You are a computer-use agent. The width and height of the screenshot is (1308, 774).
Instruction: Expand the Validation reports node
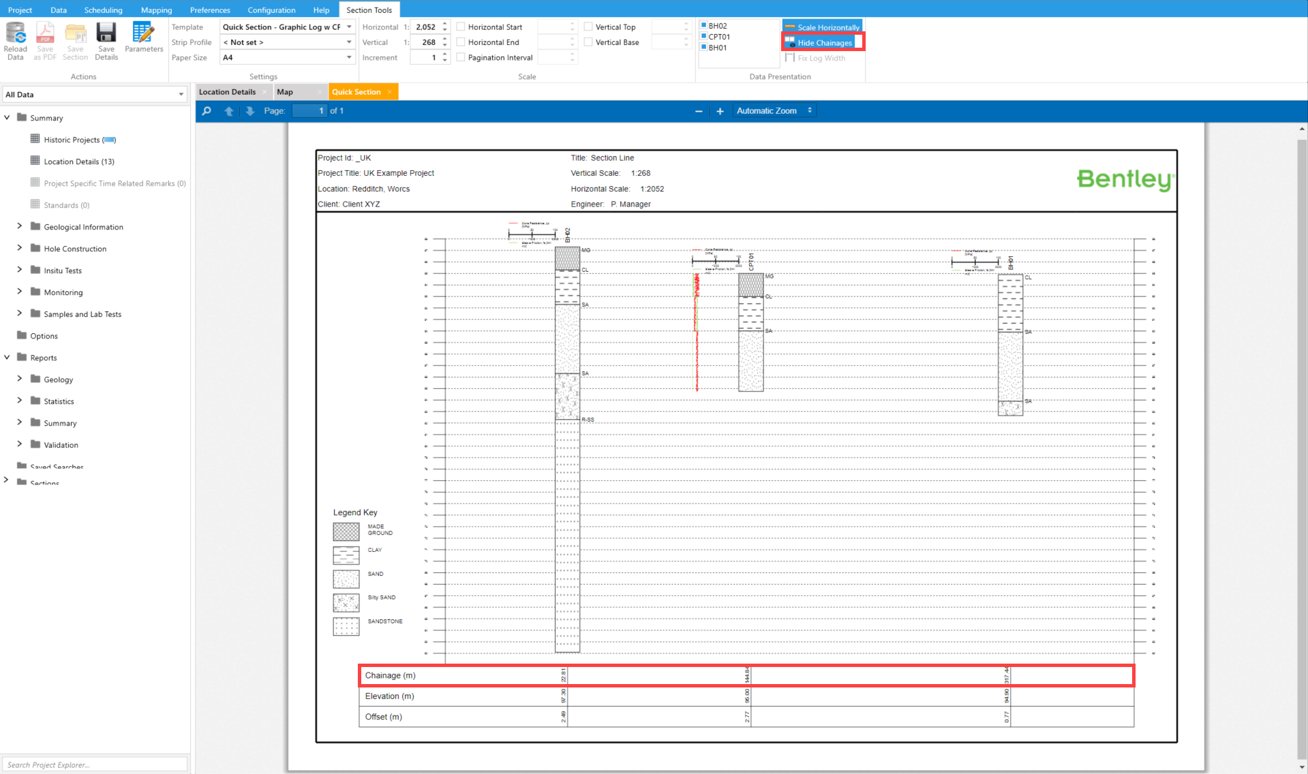tap(19, 444)
